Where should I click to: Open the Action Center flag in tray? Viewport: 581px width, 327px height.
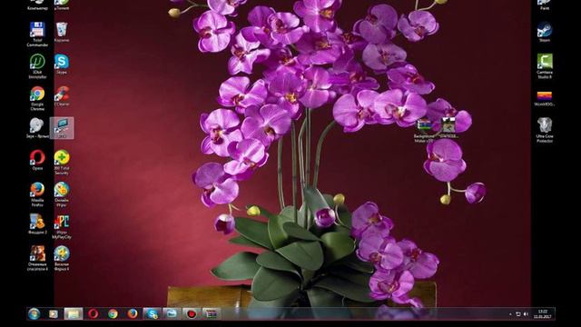pos(518,314)
